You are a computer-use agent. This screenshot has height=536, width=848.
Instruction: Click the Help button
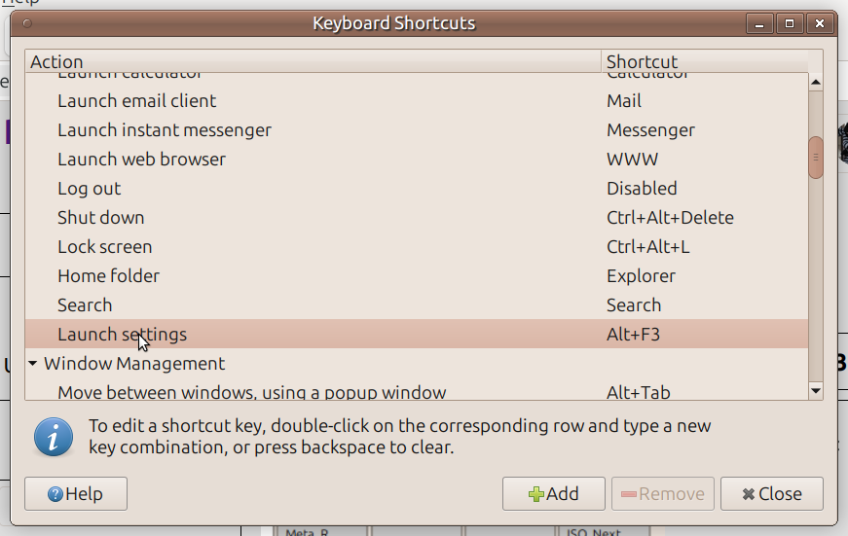(x=75, y=494)
